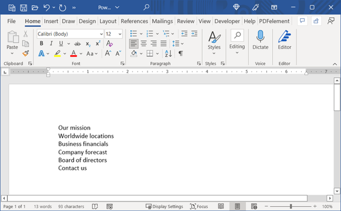Switch to the Layout tab
The height and width of the screenshot is (211, 341).
coord(108,21)
